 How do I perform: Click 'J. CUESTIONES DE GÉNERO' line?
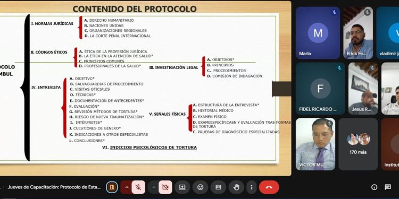tap(95, 128)
